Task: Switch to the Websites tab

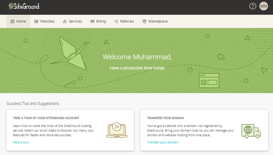Action: point(44,21)
